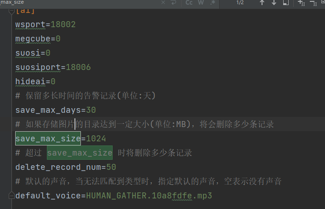Click the megcube key text
Screen dimensions: 325x209
(33, 39)
